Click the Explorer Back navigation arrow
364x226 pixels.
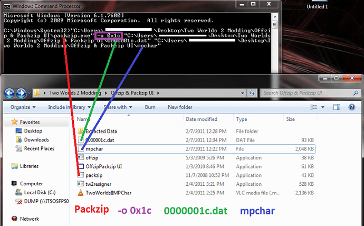(x=10, y=93)
